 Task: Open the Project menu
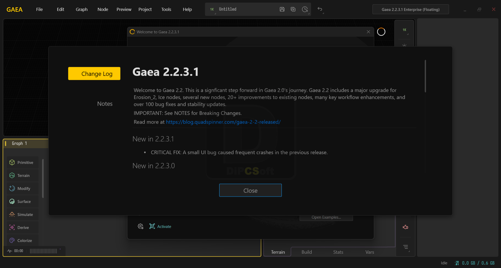coord(145,9)
